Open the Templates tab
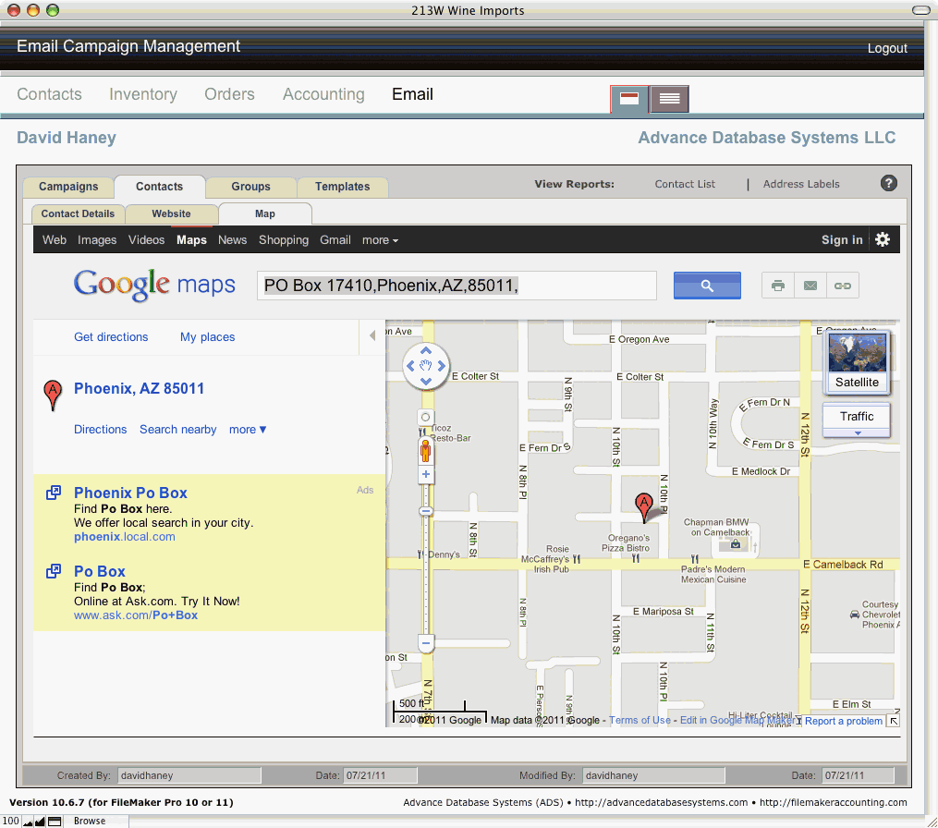 (342, 186)
